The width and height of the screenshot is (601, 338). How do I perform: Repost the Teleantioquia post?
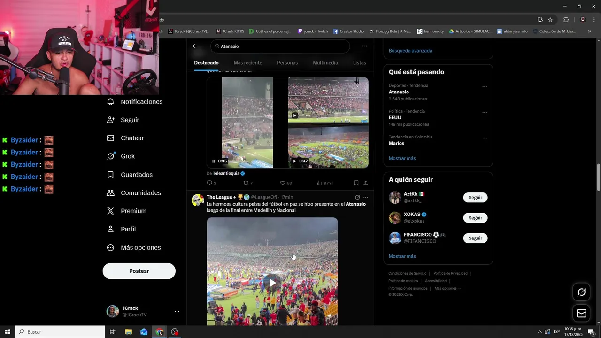coord(247,183)
